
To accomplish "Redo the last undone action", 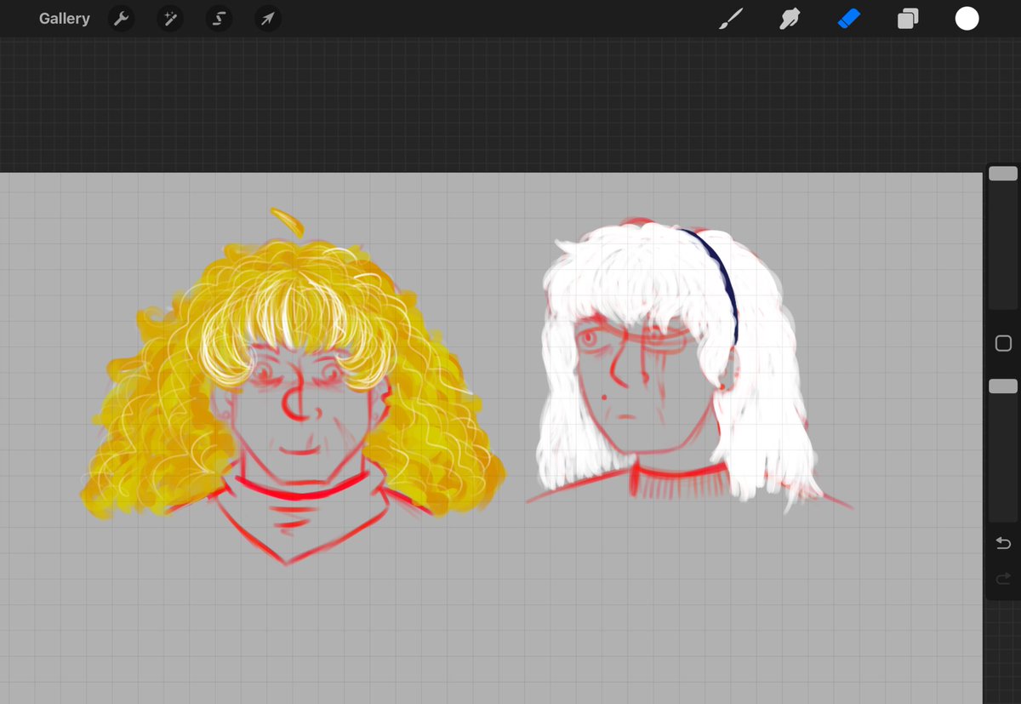I will pos(1003,580).
